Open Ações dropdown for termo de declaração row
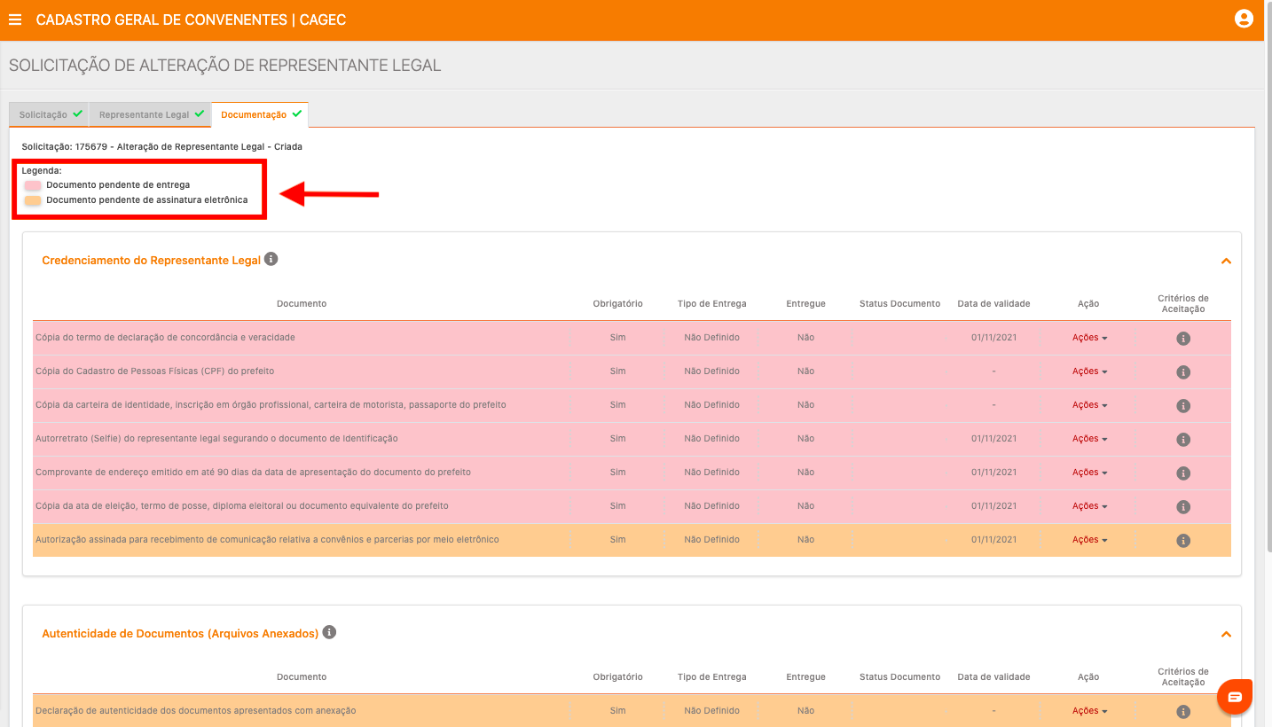 coord(1089,338)
